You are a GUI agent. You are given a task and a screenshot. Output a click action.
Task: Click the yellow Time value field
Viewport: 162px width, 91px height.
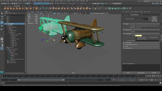click(x=138, y=35)
